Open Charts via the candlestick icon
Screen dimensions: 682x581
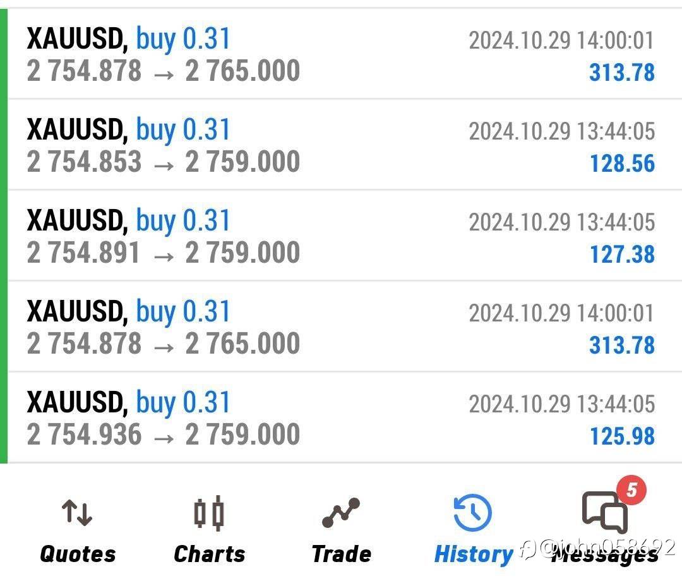[x=209, y=513]
